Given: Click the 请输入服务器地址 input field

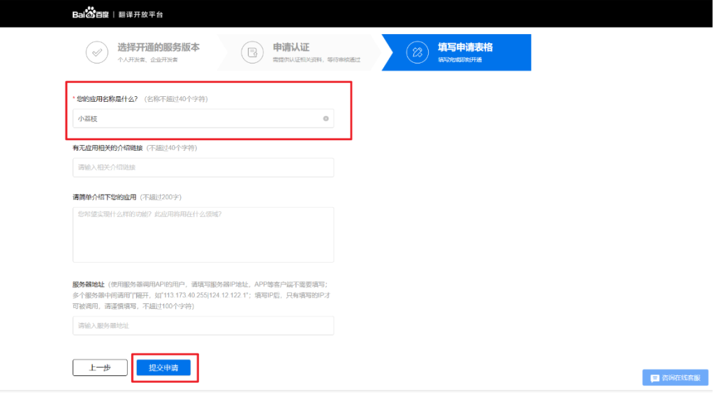Looking at the screenshot, I should click(203, 326).
